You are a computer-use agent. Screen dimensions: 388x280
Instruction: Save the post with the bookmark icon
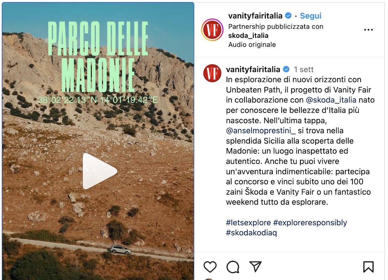coord(368,267)
